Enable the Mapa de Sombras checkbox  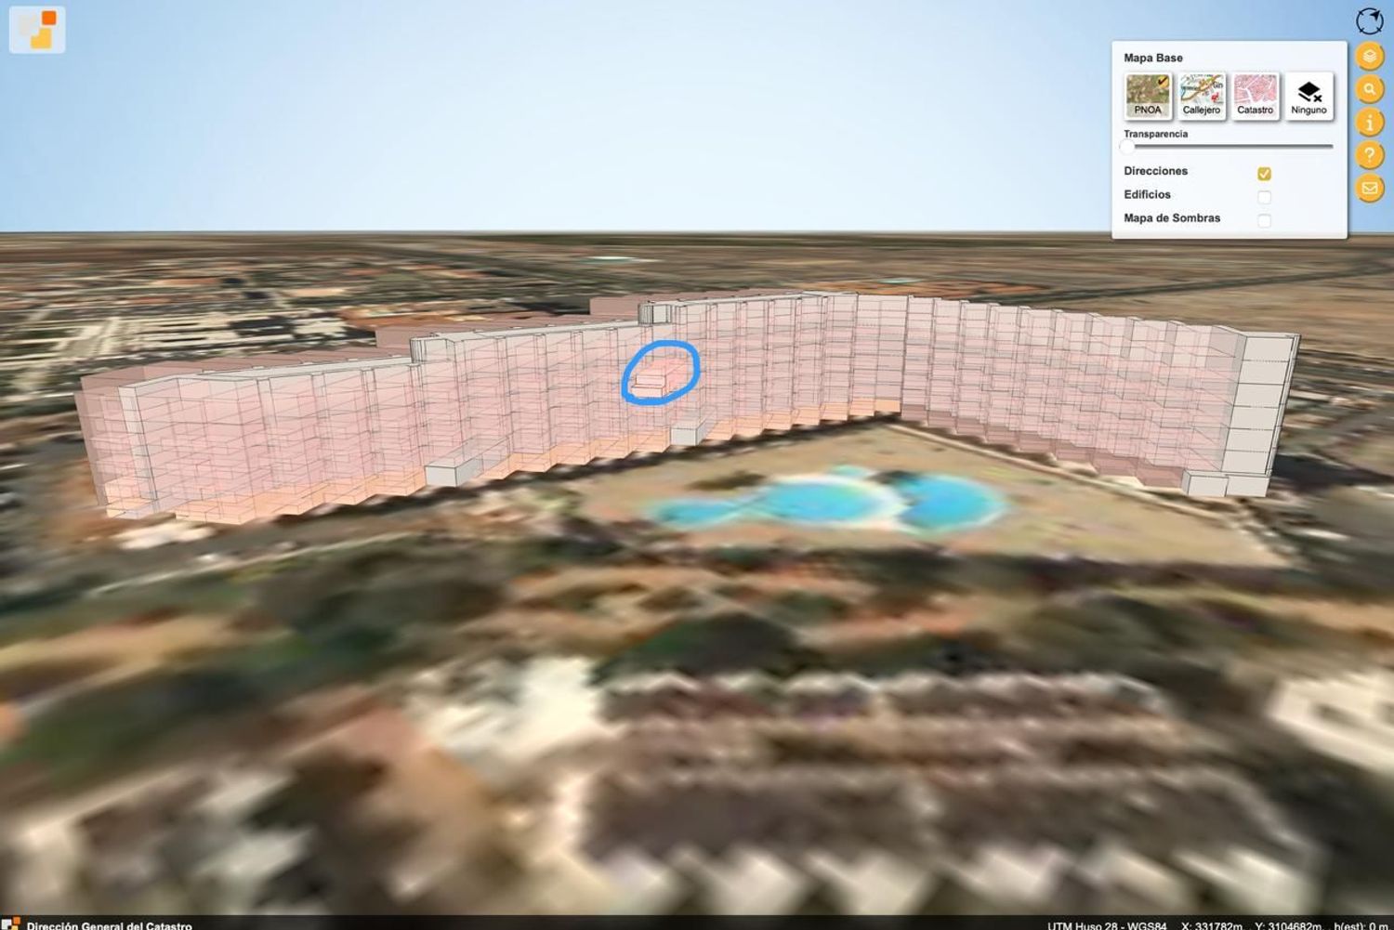[1264, 220]
